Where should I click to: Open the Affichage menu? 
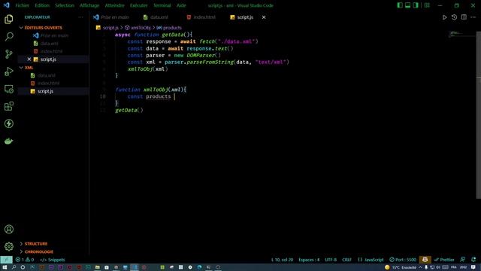(x=89, y=5)
